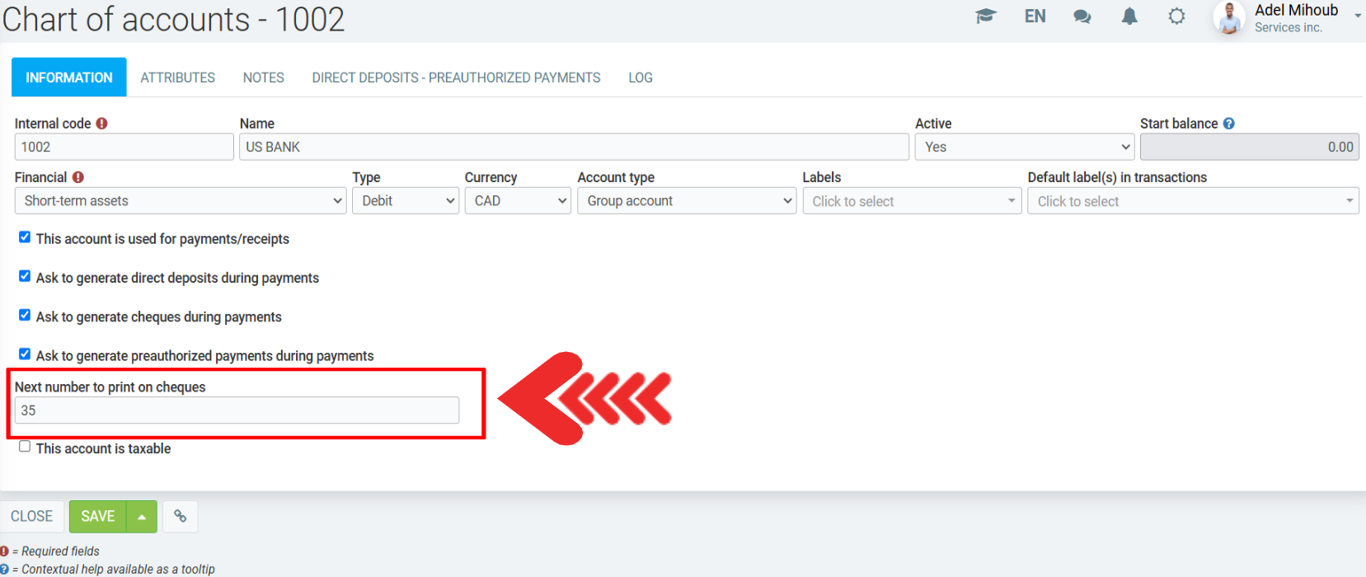Click the next cheque number field
Screen dimensions: 1366x577
pos(237,410)
